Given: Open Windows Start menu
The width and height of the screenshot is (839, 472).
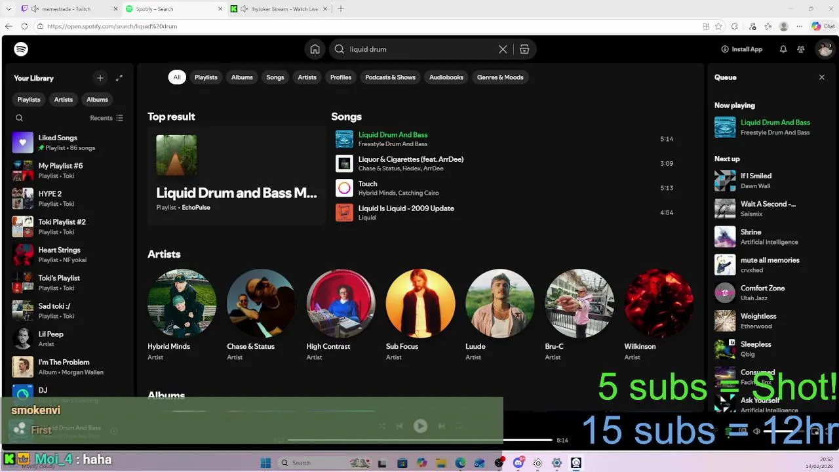Looking at the screenshot, I should [x=265, y=463].
